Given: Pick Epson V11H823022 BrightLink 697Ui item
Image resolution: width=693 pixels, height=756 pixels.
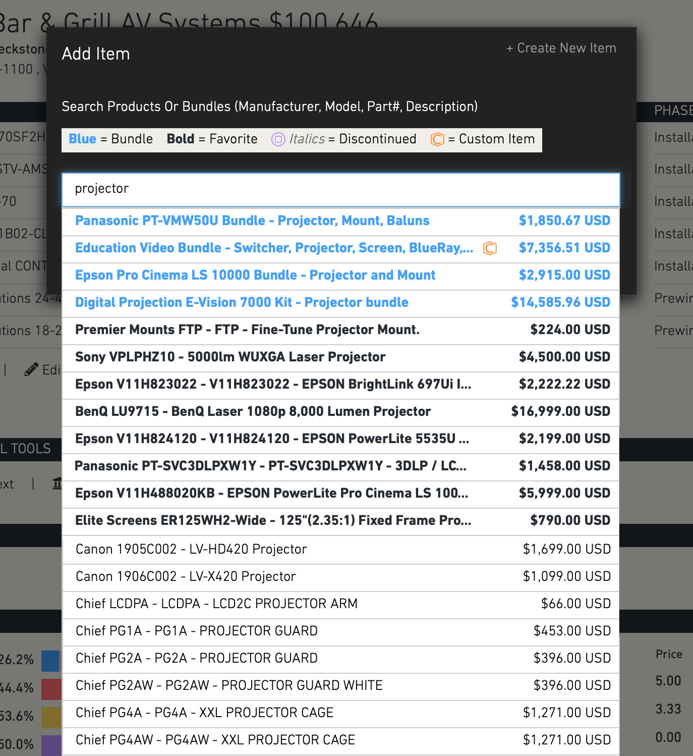Looking at the screenshot, I should click(340, 385).
